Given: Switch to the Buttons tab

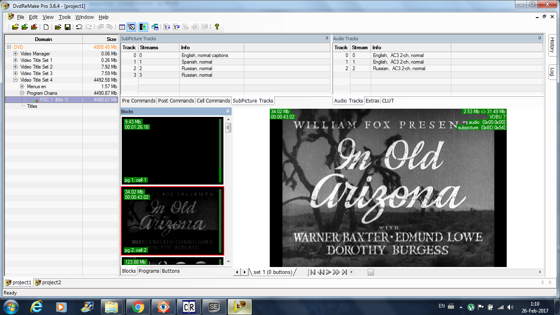Looking at the screenshot, I should pos(171,271).
